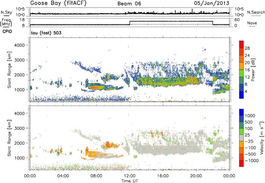This screenshot has width=265, height=183.
Task: Pick the orange -100 to -25 Velocity segment
Action: pyautogui.click(x=241, y=144)
